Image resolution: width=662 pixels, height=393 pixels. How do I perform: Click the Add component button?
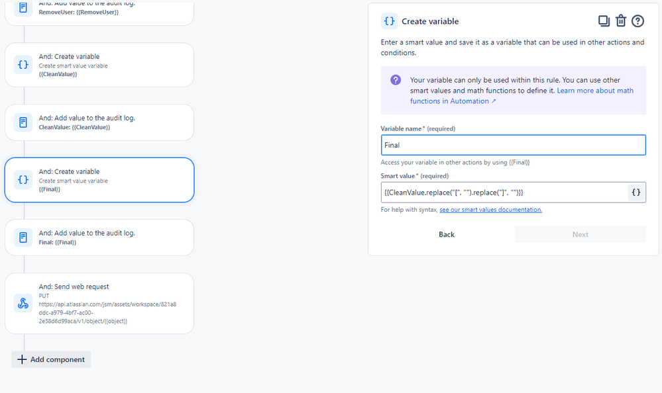pyautogui.click(x=51, y=359)
